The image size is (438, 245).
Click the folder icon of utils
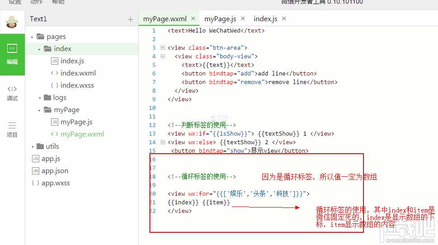coord(40,146)
